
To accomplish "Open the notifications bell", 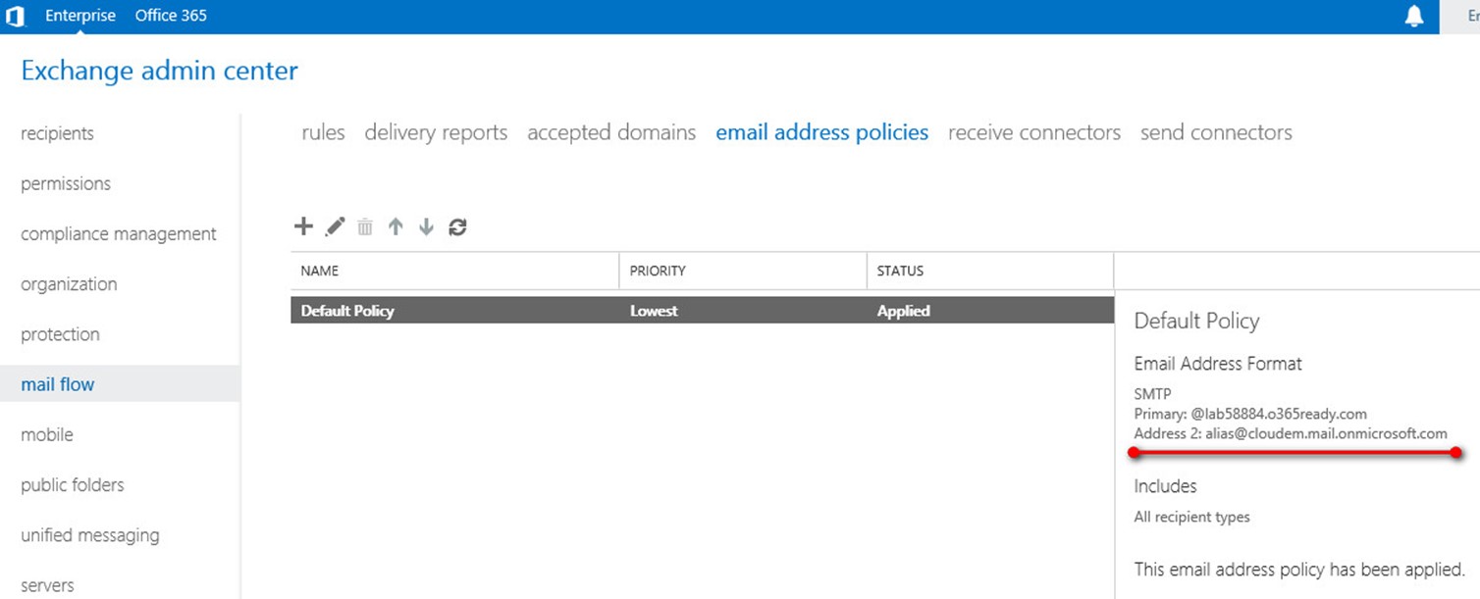I will 1414,17.
